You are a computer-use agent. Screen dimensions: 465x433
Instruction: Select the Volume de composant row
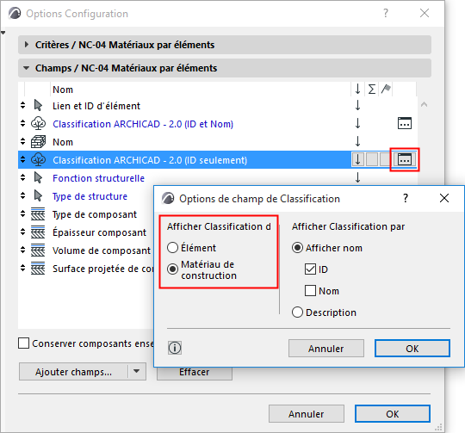[x=86, y=251]
